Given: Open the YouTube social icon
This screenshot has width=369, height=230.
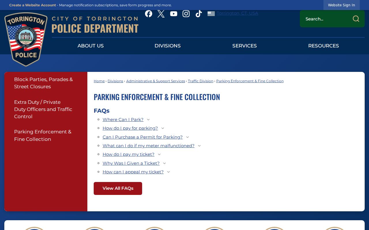Looking at the screenshot, I should (174, 14).
